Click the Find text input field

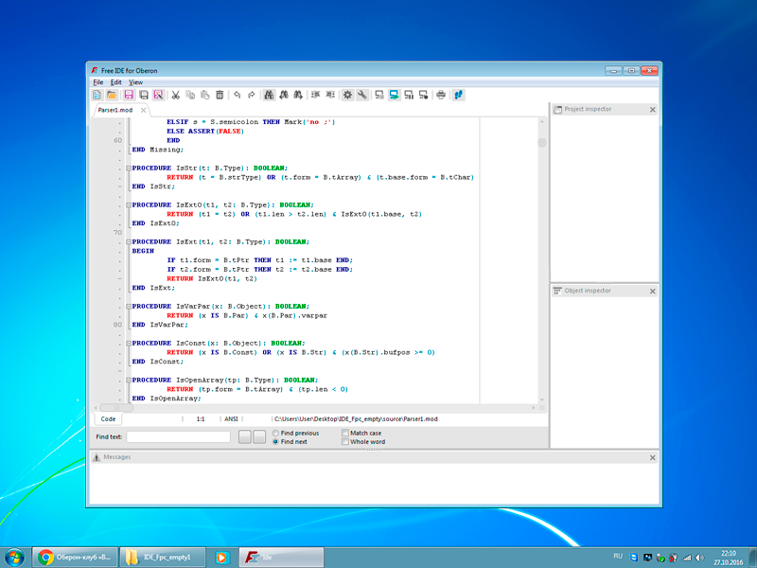coord(178,436)
